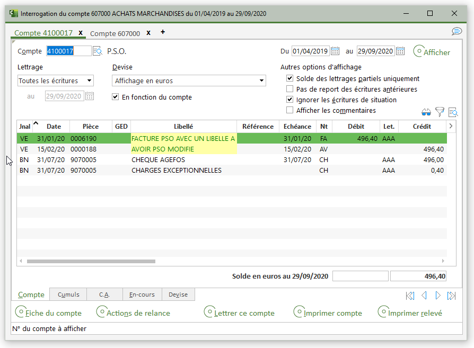Click the Pièce column header
474x348 pixels.
tap(91, 126)
